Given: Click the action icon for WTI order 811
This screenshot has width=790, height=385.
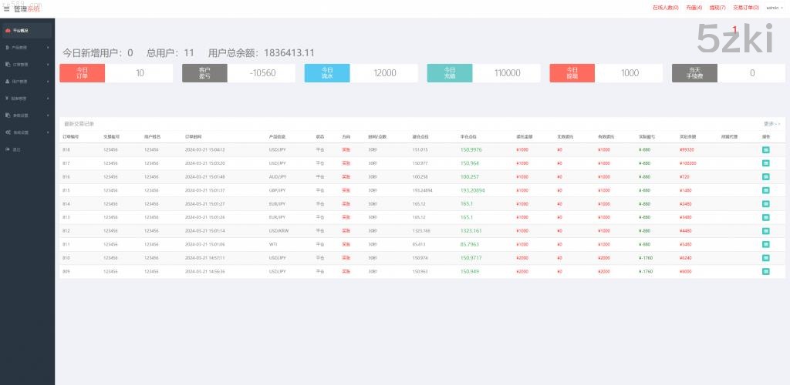Looking at the screenshot, I should click(765, 244).
